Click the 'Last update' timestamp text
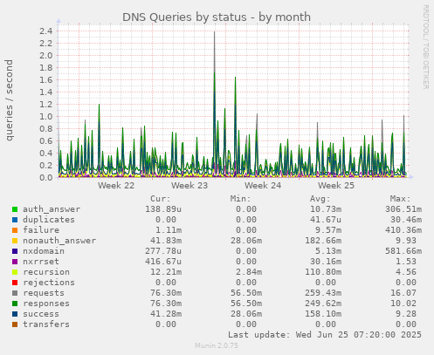 pos(325,335)
